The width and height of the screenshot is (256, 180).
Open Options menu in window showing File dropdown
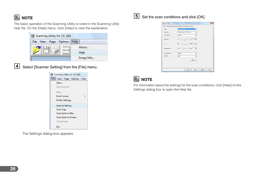[75, 79]
